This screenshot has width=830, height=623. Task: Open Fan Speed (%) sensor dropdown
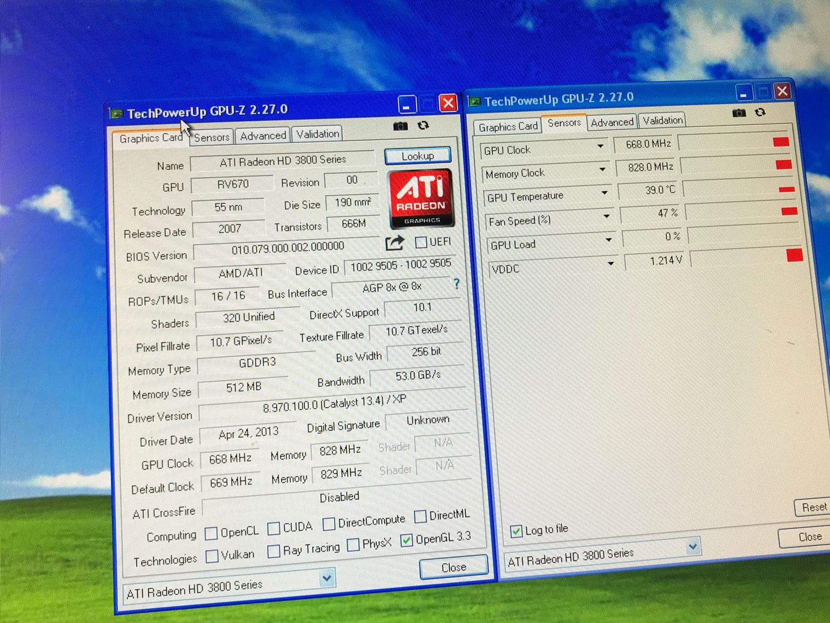click(607, 216)
